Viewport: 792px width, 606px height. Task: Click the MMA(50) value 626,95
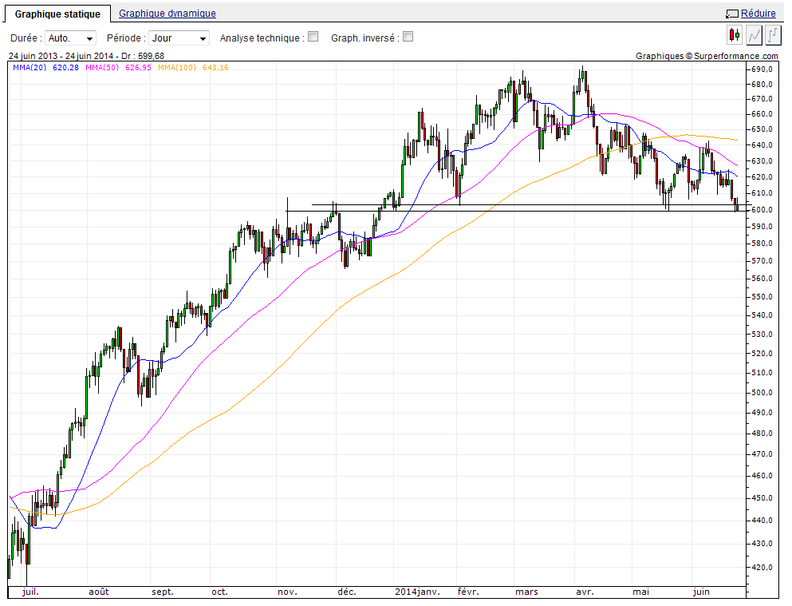tap(138, 68)
